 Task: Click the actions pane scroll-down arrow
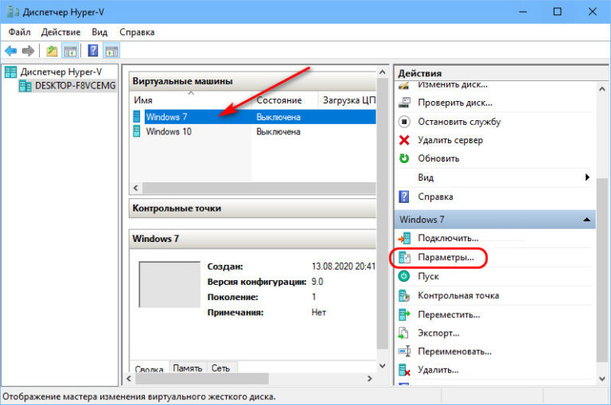[x=602, y=379]
